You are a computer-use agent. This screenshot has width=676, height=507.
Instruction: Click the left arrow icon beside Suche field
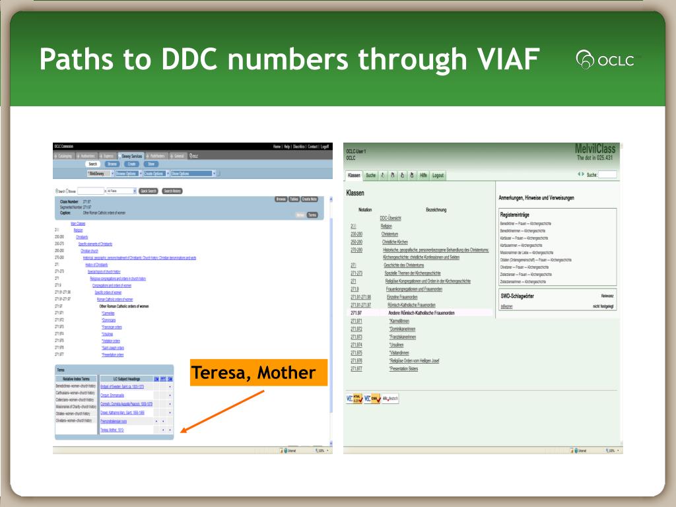point(579,174)
